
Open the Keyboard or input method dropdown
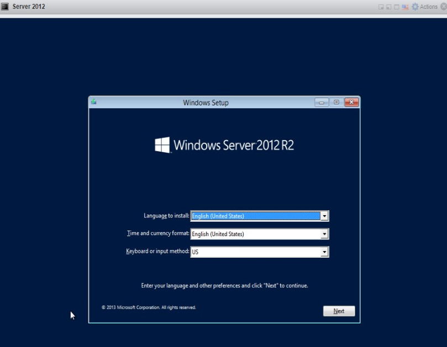pyautogui.click(x=260, y=252)
